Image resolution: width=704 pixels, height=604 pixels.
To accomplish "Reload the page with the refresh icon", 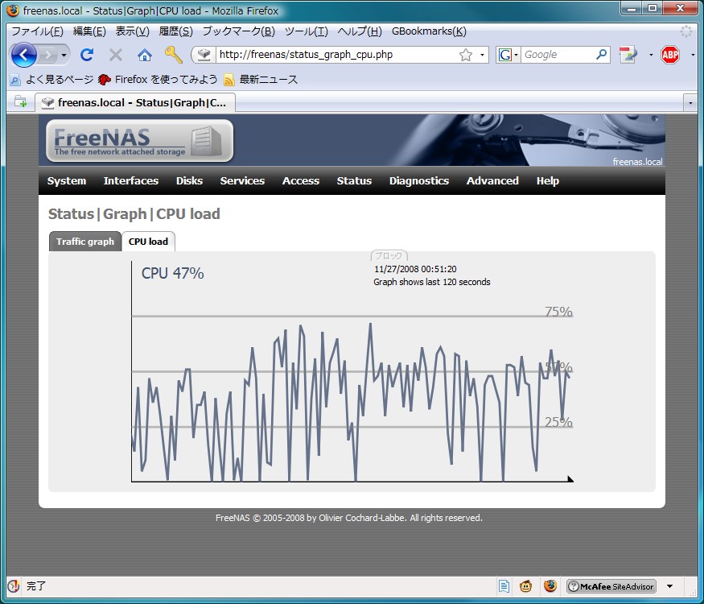I will pyautogui.click(x=87, y=55).
